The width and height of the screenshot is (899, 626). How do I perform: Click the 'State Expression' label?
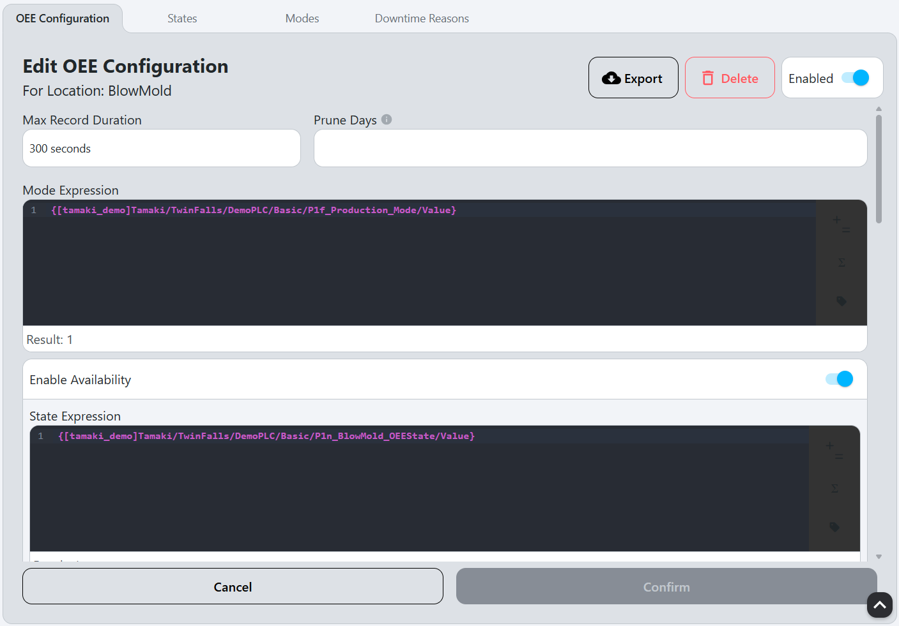pyautogui.click(x=75, y=416)
